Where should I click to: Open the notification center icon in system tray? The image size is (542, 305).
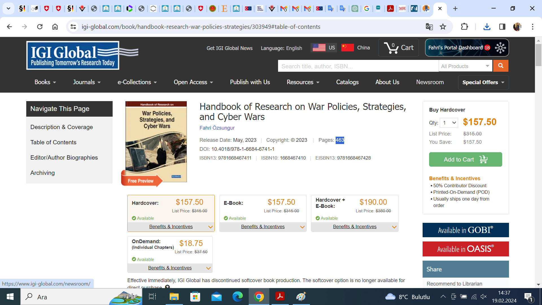point(528,297)
